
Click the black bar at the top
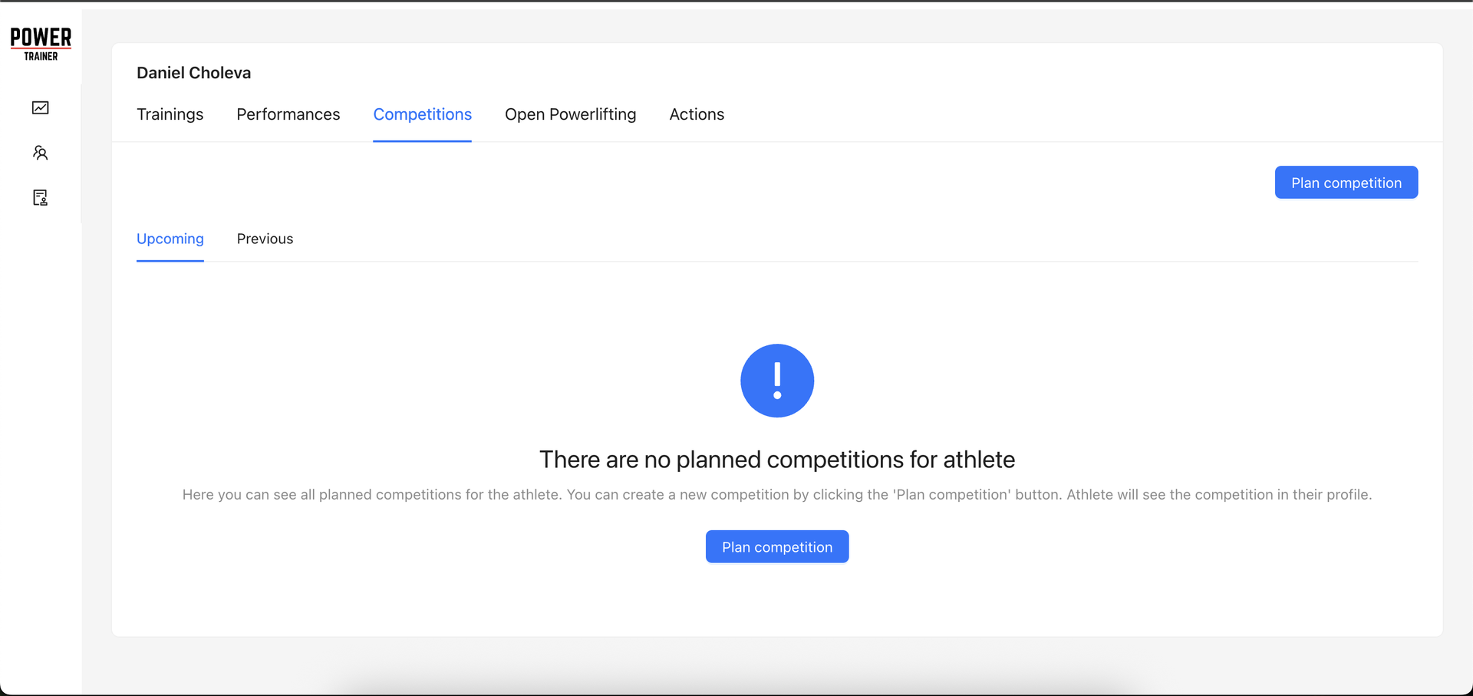click(x=736, y=2)
